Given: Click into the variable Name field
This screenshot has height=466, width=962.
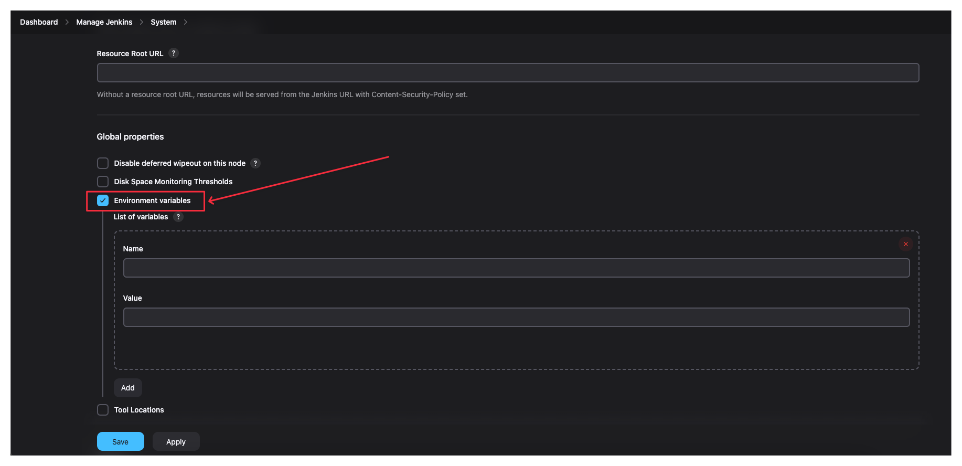Looking at the screenshot, I should 516,268.
